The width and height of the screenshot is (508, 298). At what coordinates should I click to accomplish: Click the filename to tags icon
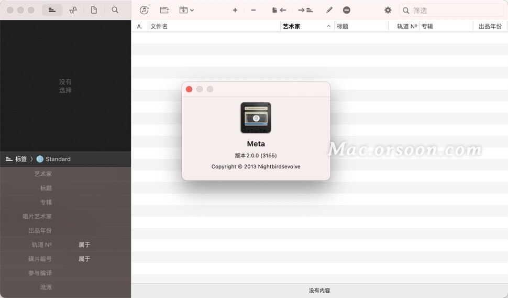(279, 10)
